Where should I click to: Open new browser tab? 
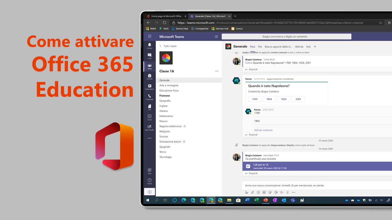click(x=235, y=16)
